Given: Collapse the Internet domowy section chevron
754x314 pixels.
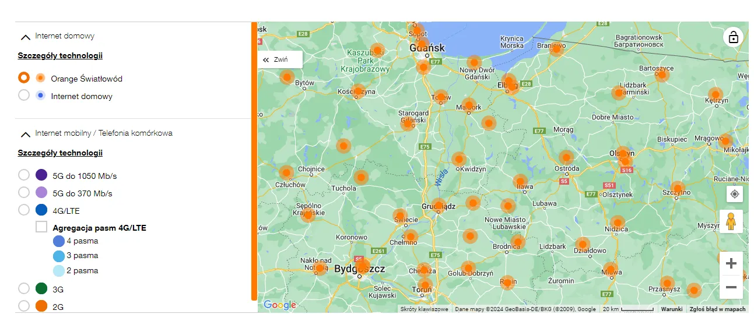Looking at the screenshot, I should (25, 37).
